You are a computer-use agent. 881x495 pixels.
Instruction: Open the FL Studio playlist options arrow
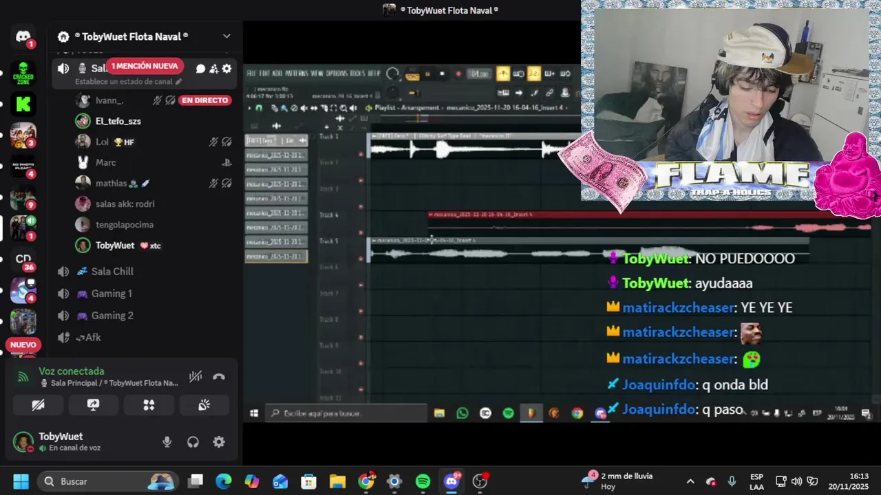[x=249, y=109]
